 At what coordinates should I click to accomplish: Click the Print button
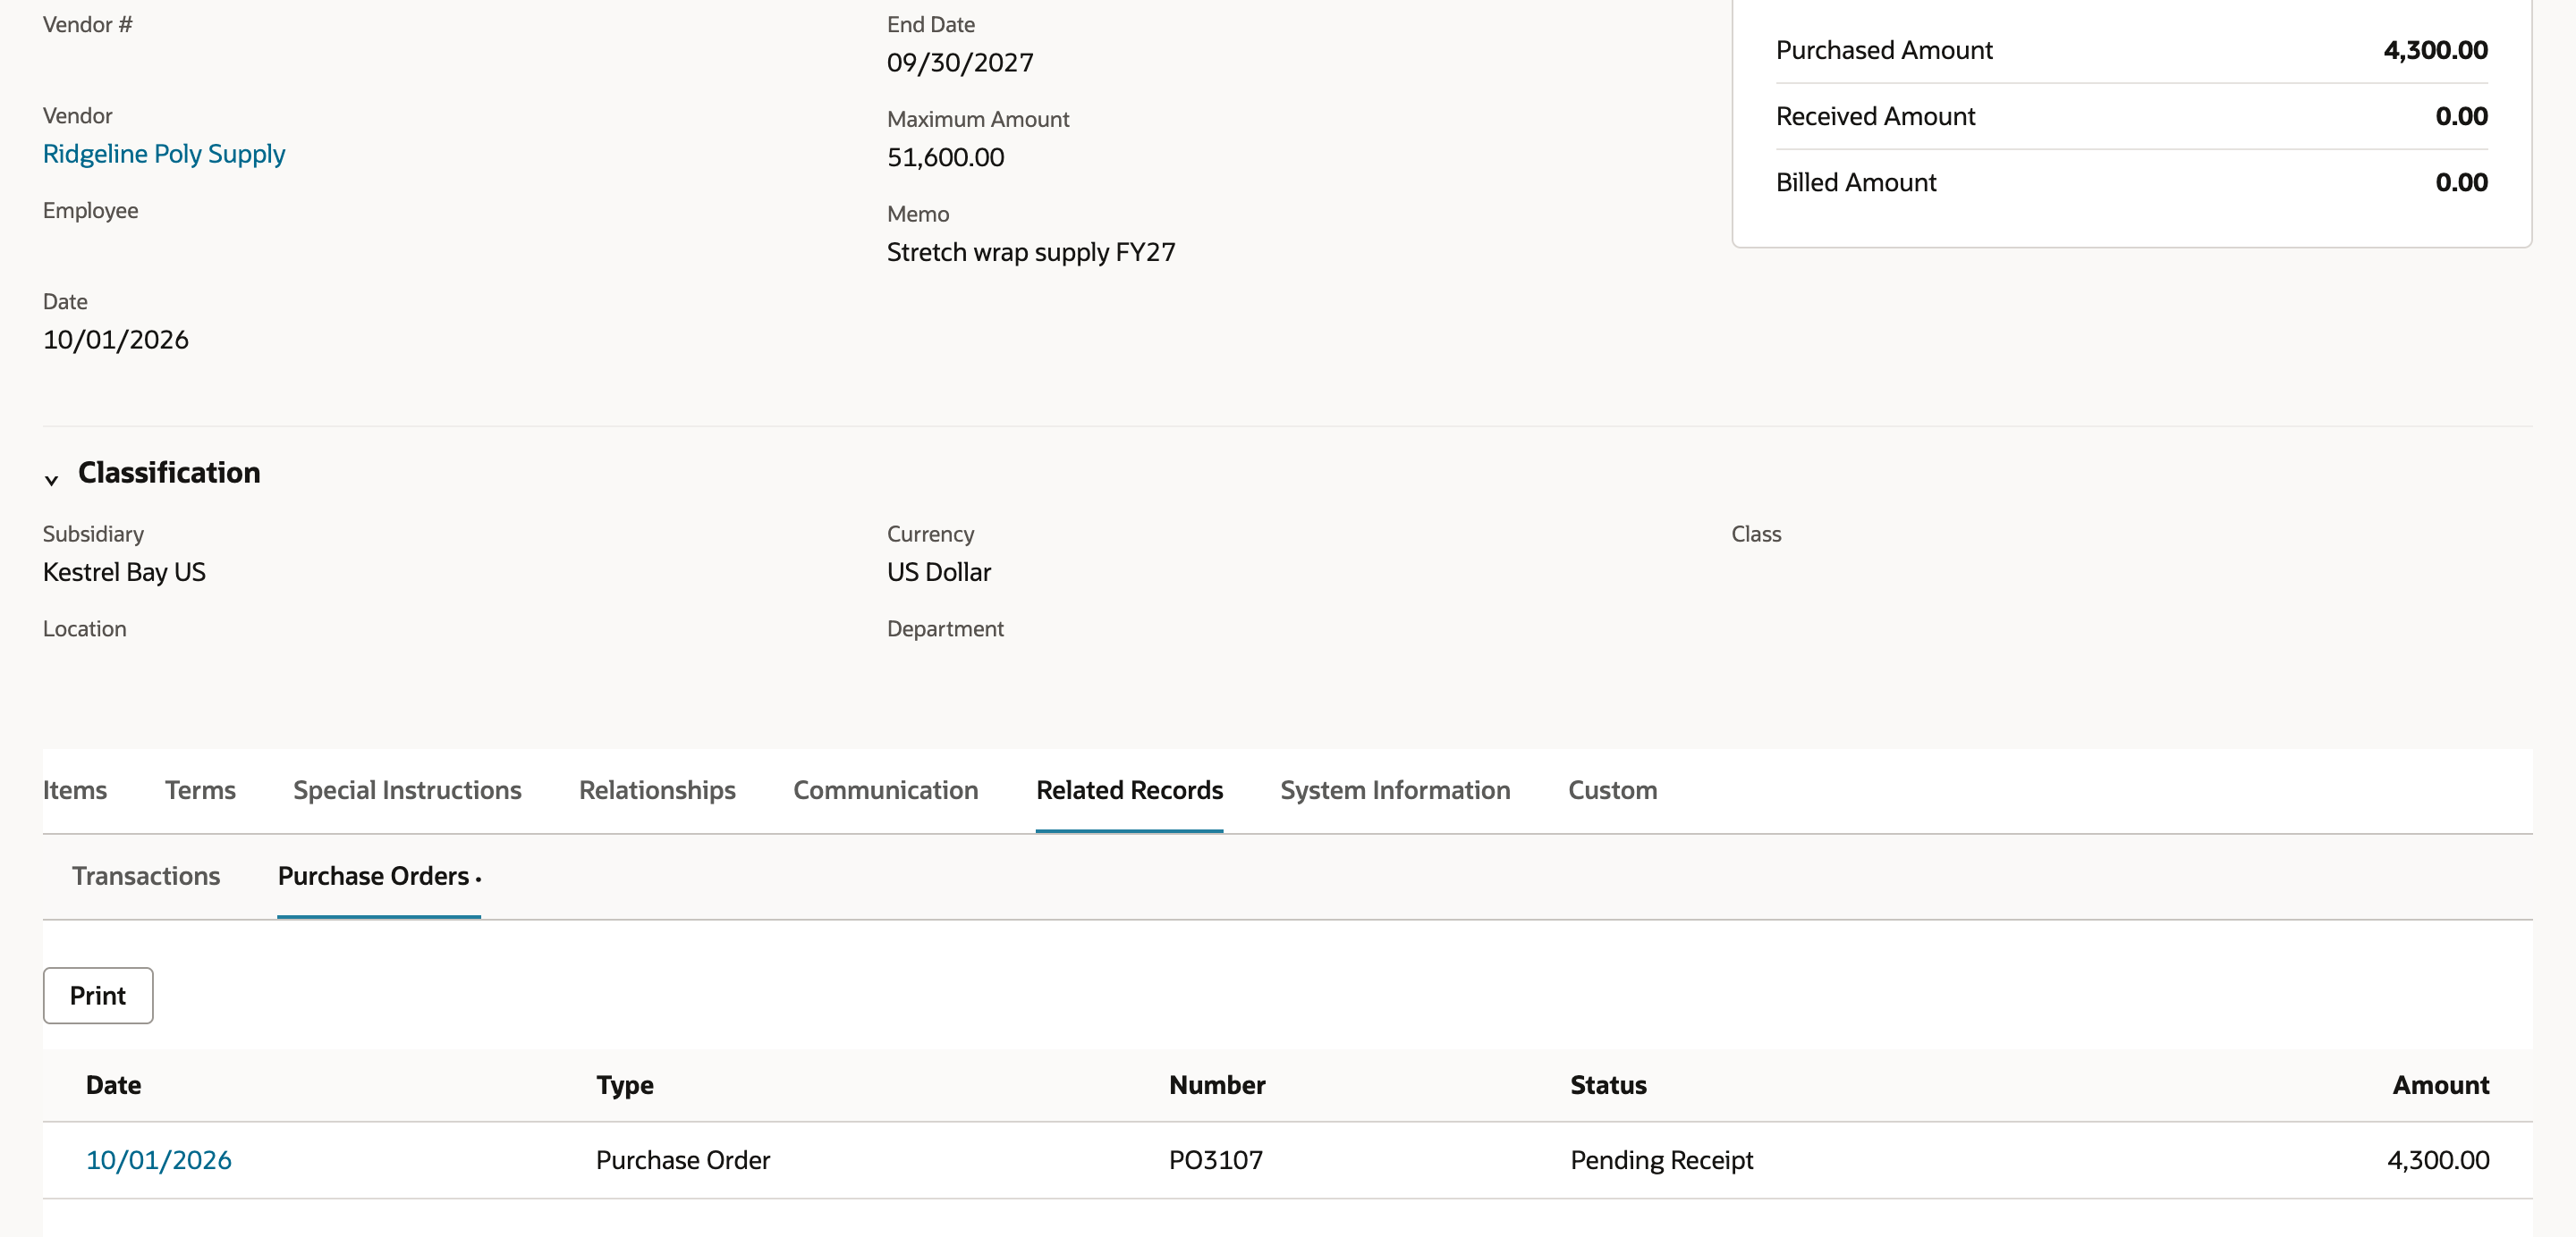point(98,995)
